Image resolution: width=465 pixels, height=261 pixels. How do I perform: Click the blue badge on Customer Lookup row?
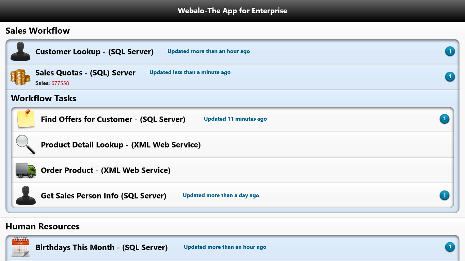(x=450, y=51)
